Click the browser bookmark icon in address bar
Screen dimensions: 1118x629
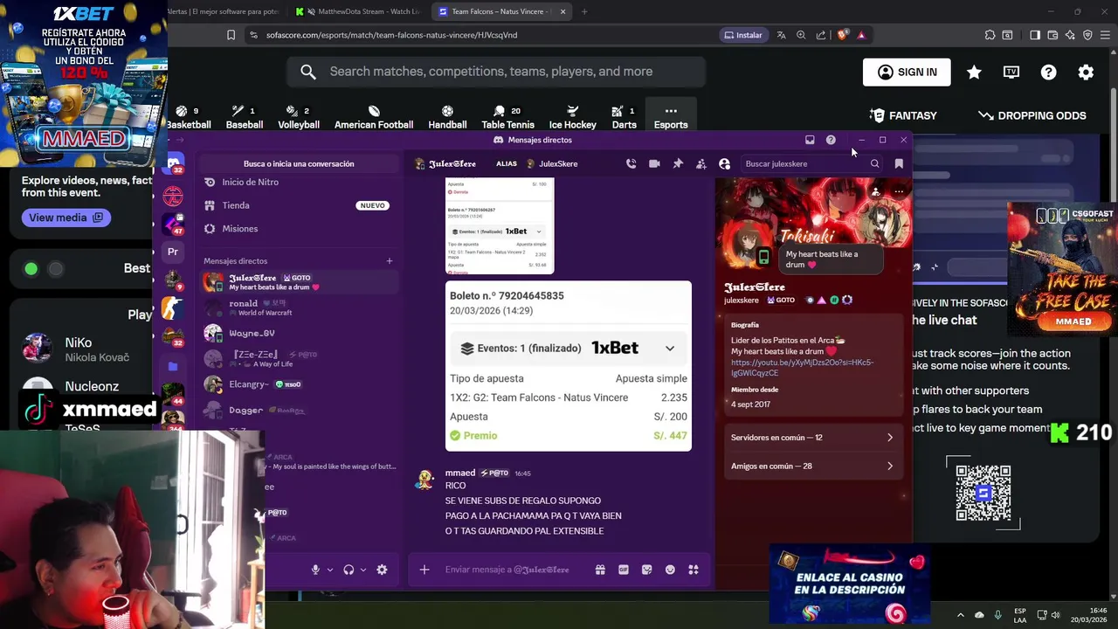pos(231,35)
